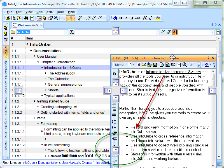The width and height of the screenshot is (224, 168).
Task: Click the InfoQube link in Rev. Lineage
Action: point(29,163)
